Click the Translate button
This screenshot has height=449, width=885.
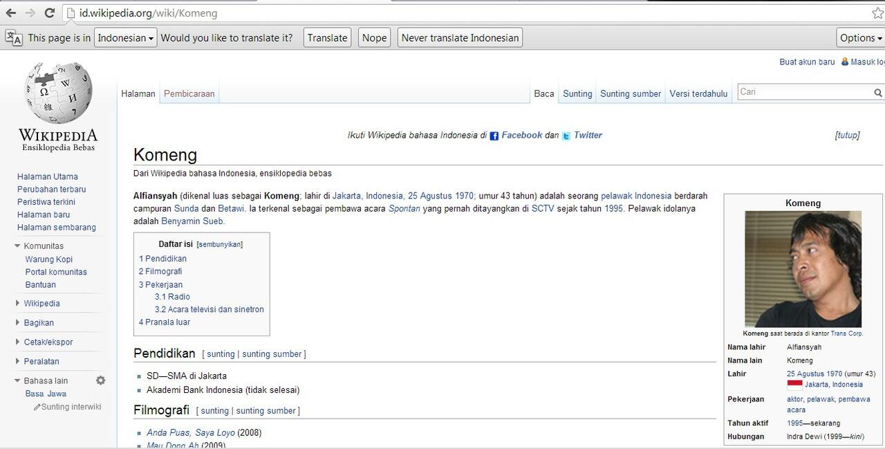click(x=328, y=37)
